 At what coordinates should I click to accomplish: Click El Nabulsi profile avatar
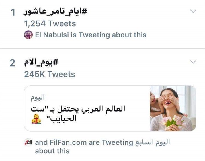coord(28,35)
